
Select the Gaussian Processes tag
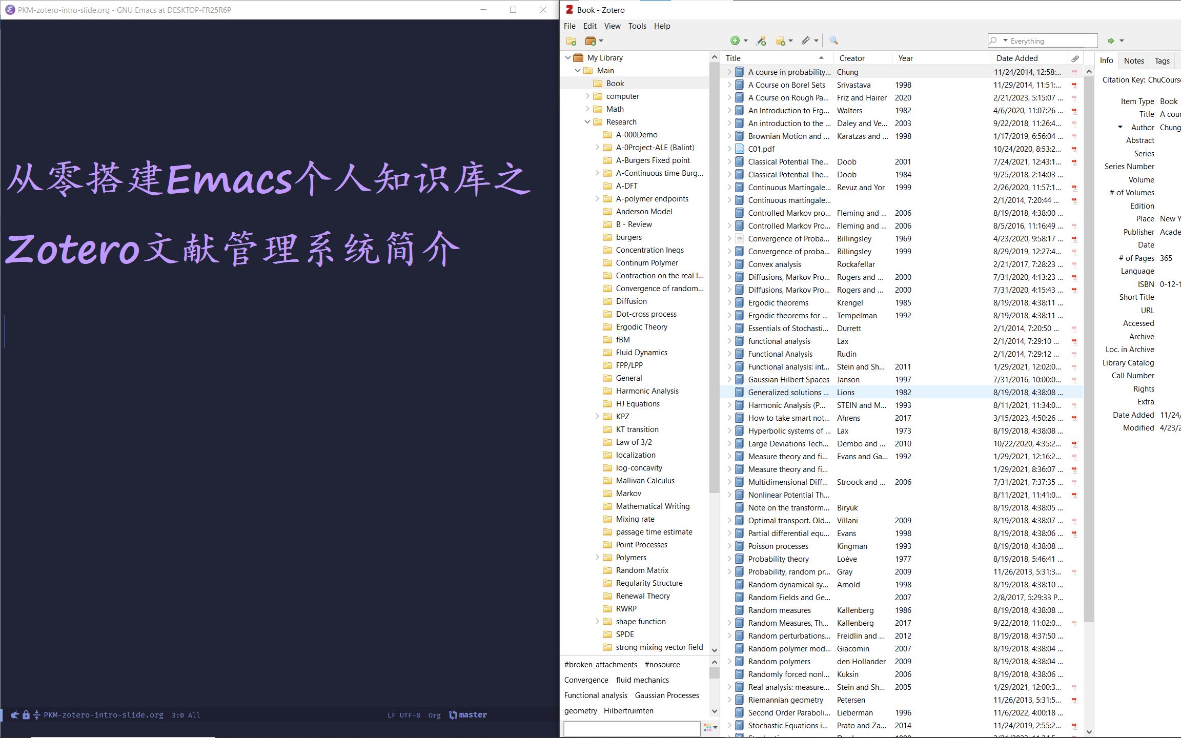pos(666,695)
